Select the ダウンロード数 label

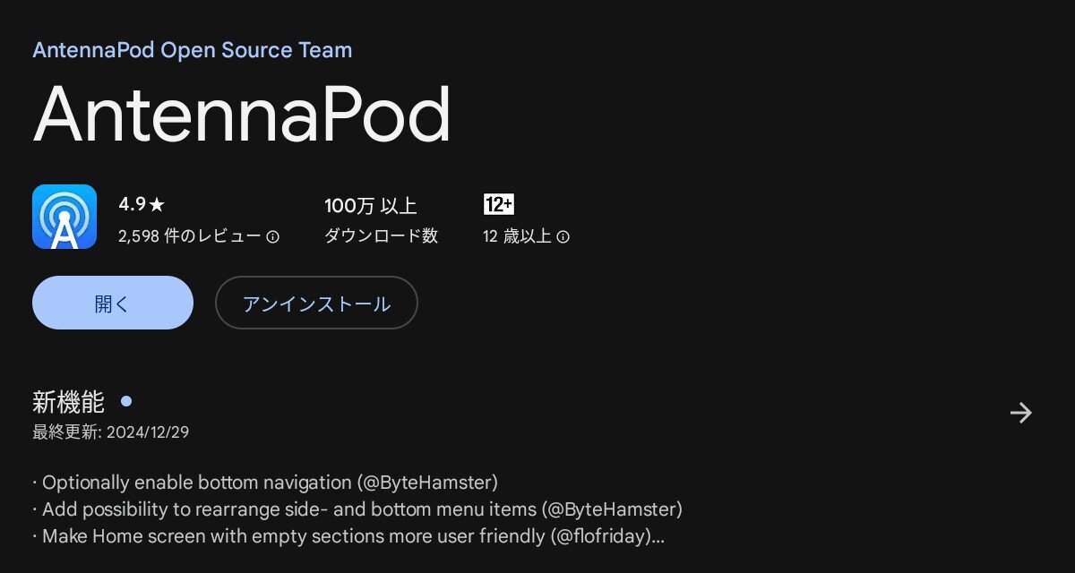click(381, 236)
